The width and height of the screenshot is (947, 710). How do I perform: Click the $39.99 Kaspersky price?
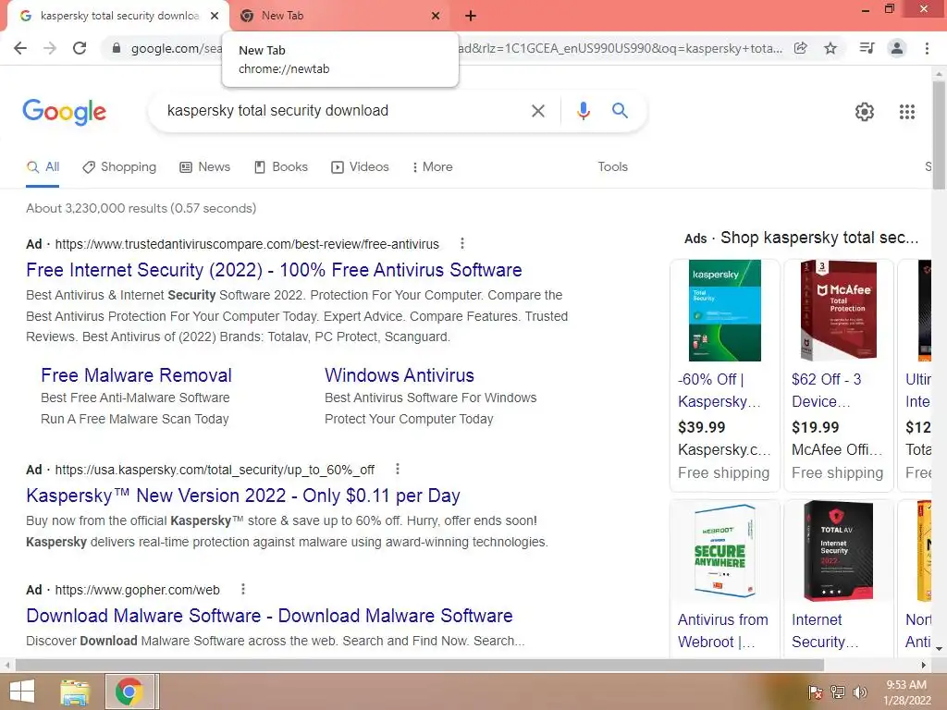[x=701, y=427]
